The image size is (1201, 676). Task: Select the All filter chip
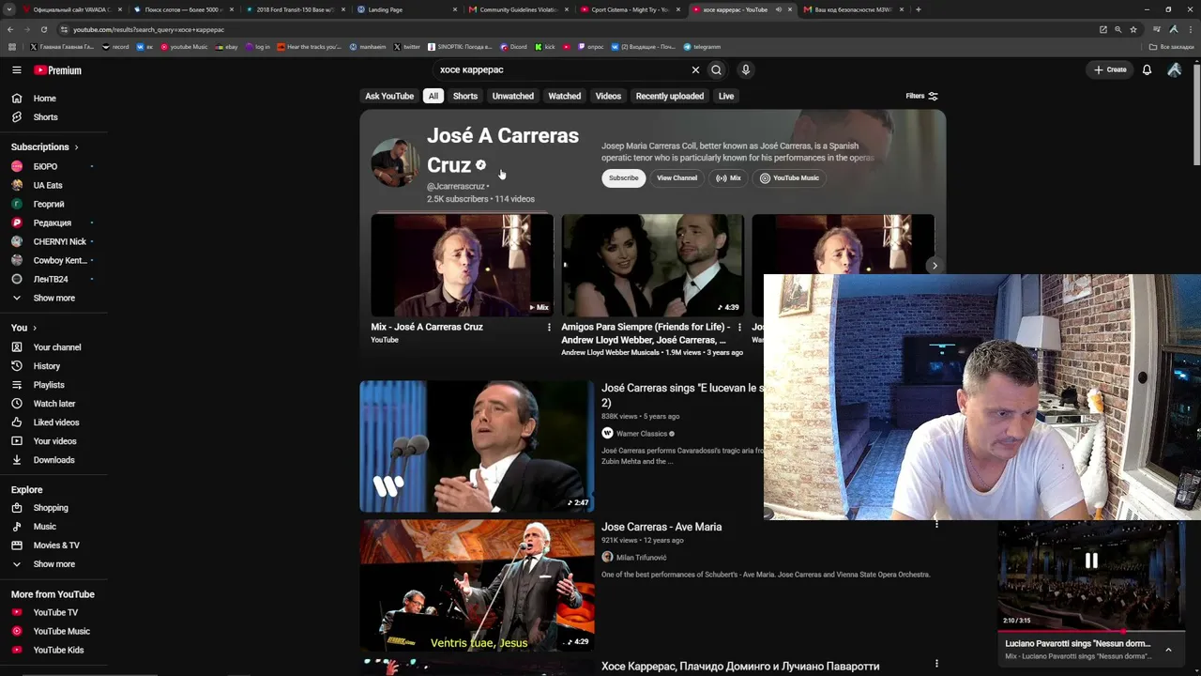(x=433, y=96)
